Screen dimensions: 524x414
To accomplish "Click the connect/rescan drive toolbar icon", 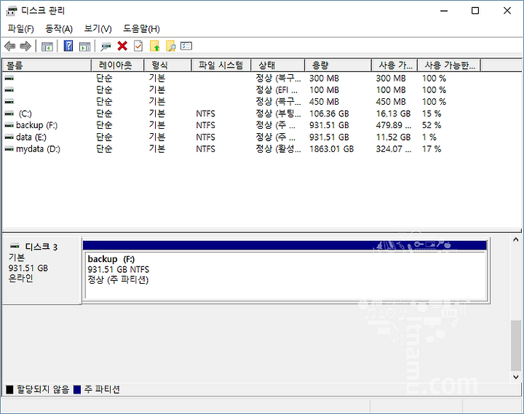I will tap(106, 47).
